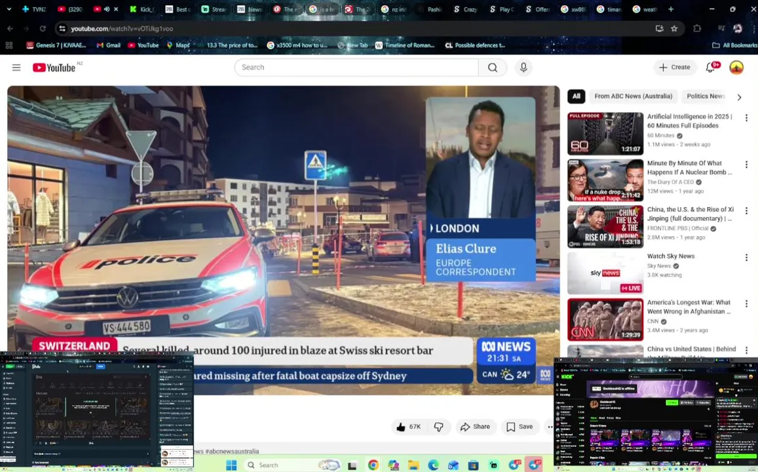
Task: Bookmark this page with the star
Action: (x=674, y=29)
